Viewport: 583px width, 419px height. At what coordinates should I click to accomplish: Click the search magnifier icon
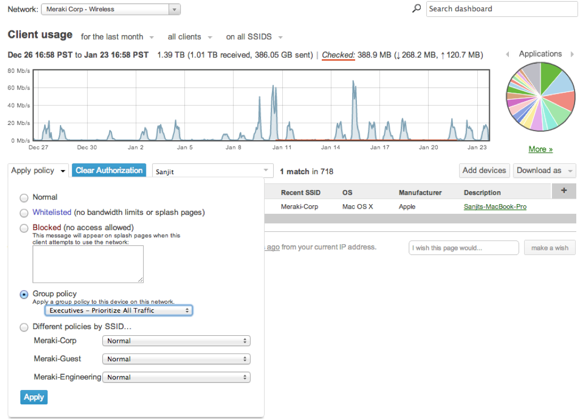(416, 8)
